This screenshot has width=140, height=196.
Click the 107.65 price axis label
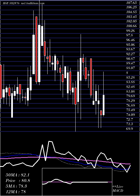[x=131, y=3]
